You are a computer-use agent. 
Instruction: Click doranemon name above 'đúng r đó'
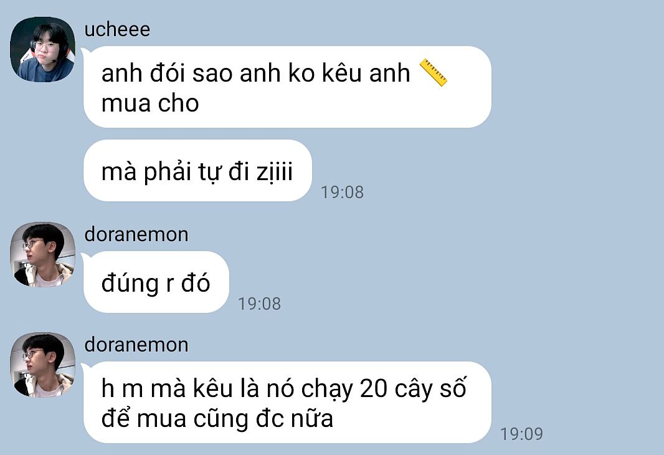point(136,234)
